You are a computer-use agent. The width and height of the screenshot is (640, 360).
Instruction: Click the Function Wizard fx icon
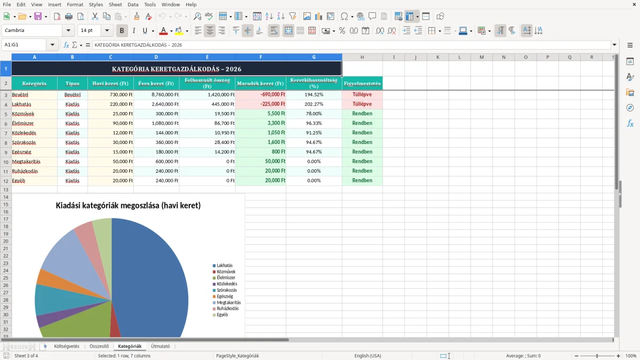coord(66,45)
